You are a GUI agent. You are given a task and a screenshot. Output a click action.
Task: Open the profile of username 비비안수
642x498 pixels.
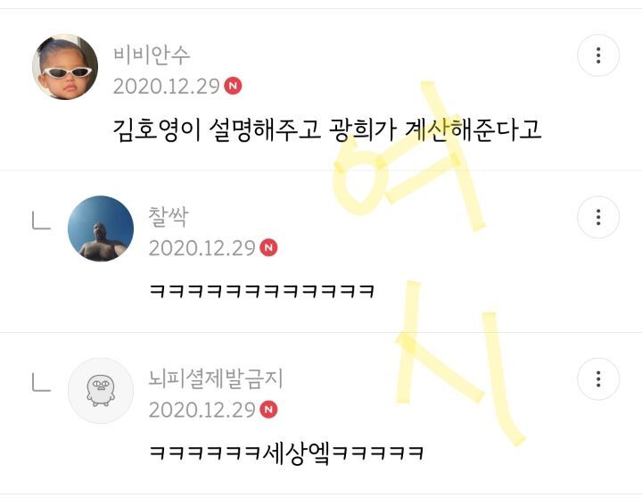pyautogui.click(x=152, y=55)
